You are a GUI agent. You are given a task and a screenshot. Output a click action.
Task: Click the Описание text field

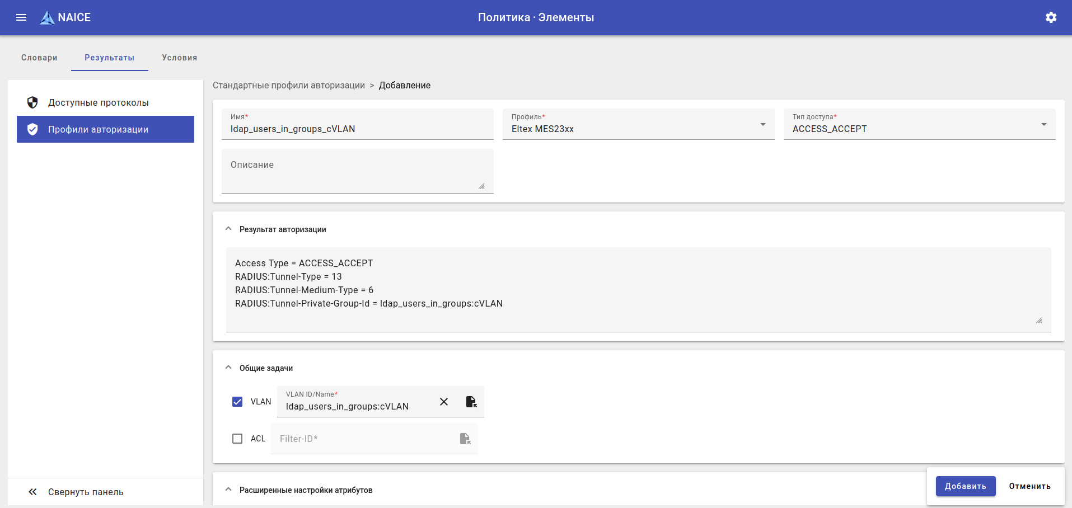tap(357, 171)
